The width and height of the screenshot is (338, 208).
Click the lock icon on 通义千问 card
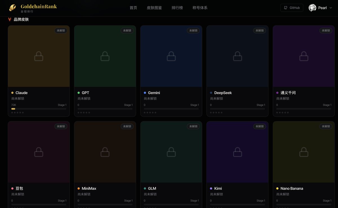pos(304,56)
